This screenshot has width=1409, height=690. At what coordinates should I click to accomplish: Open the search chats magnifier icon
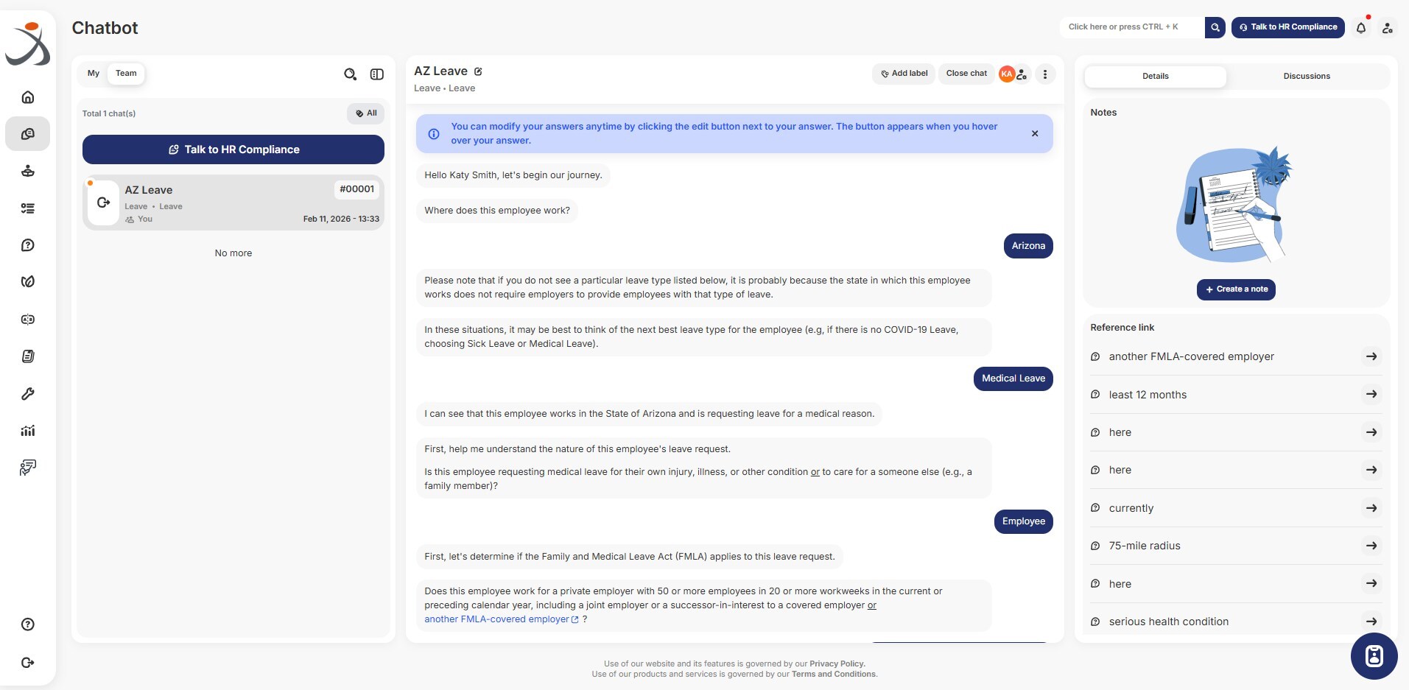350,74
